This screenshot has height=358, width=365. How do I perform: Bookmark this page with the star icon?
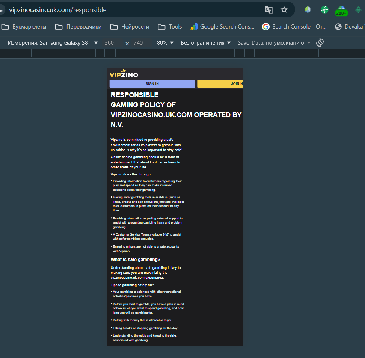point(284,9)
